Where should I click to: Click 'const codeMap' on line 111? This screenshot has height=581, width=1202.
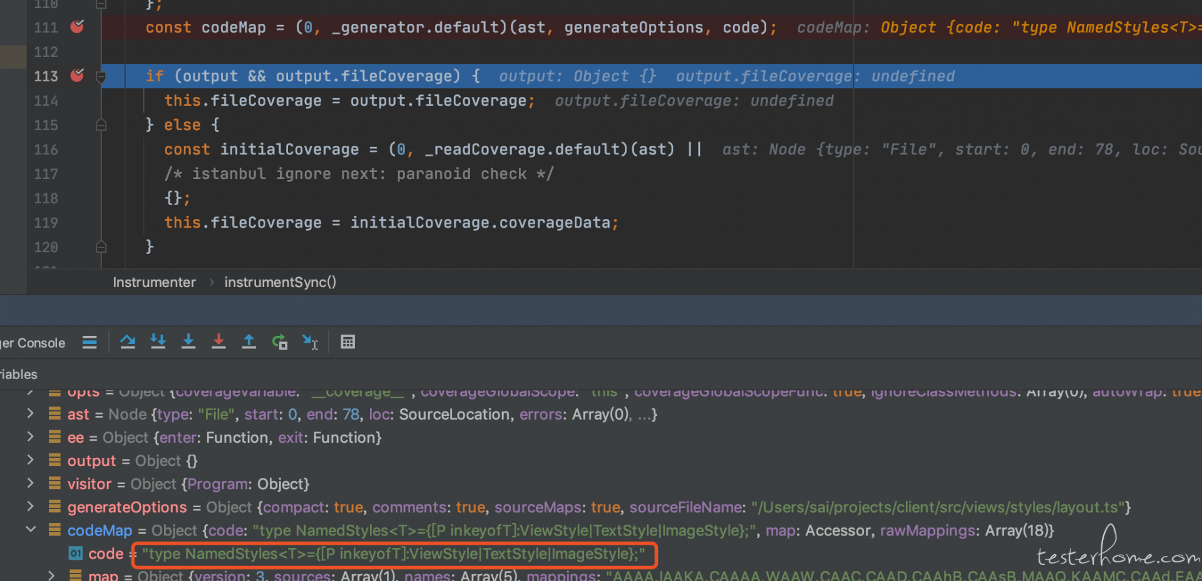click(205, 28)
